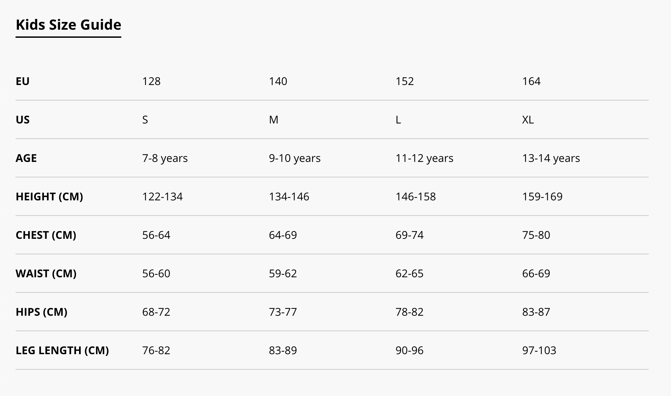Select the height value 134-146

point(289,197)
